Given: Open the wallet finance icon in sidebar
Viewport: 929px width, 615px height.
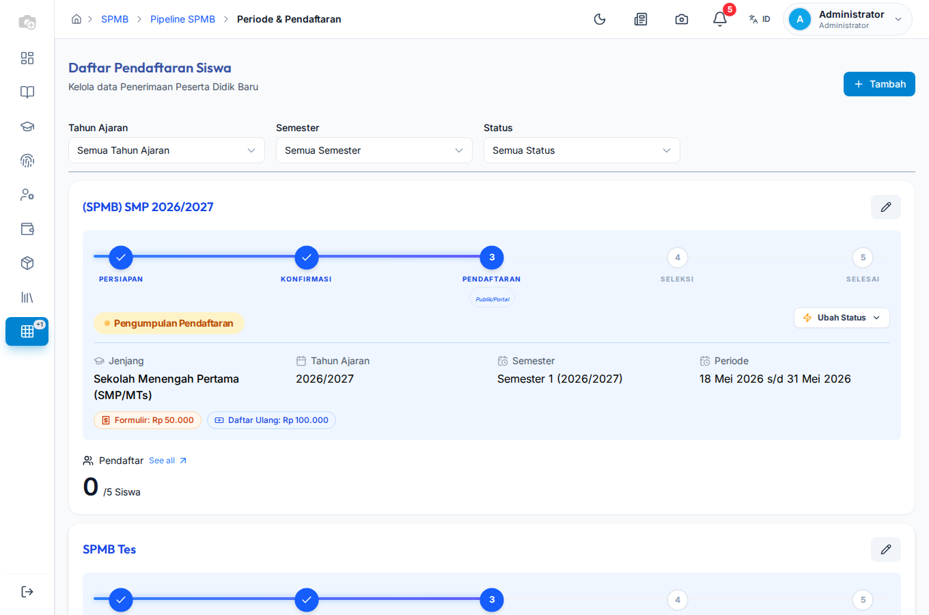Looking at the screenshot, I should coord(27,229).
